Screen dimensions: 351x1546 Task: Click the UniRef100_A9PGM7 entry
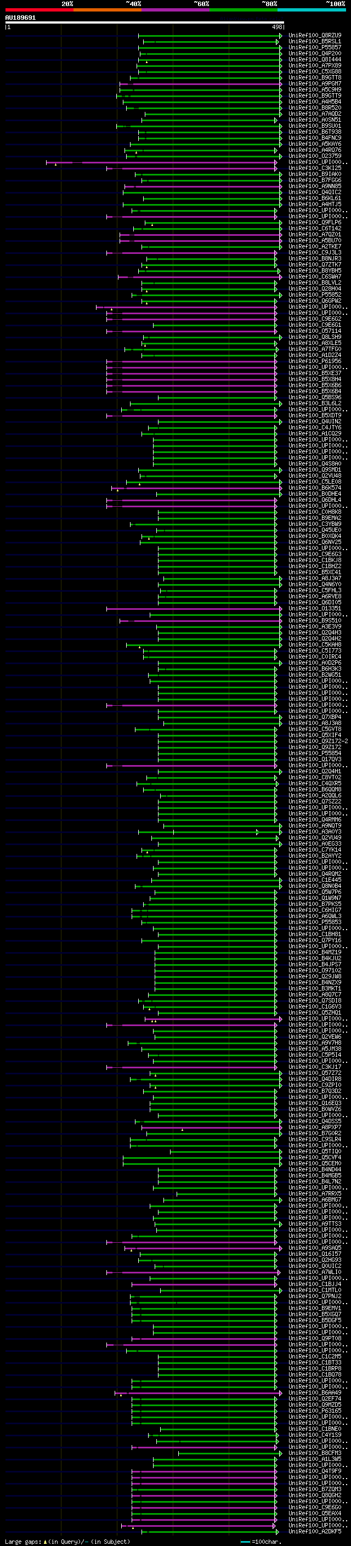pos(314,83)
